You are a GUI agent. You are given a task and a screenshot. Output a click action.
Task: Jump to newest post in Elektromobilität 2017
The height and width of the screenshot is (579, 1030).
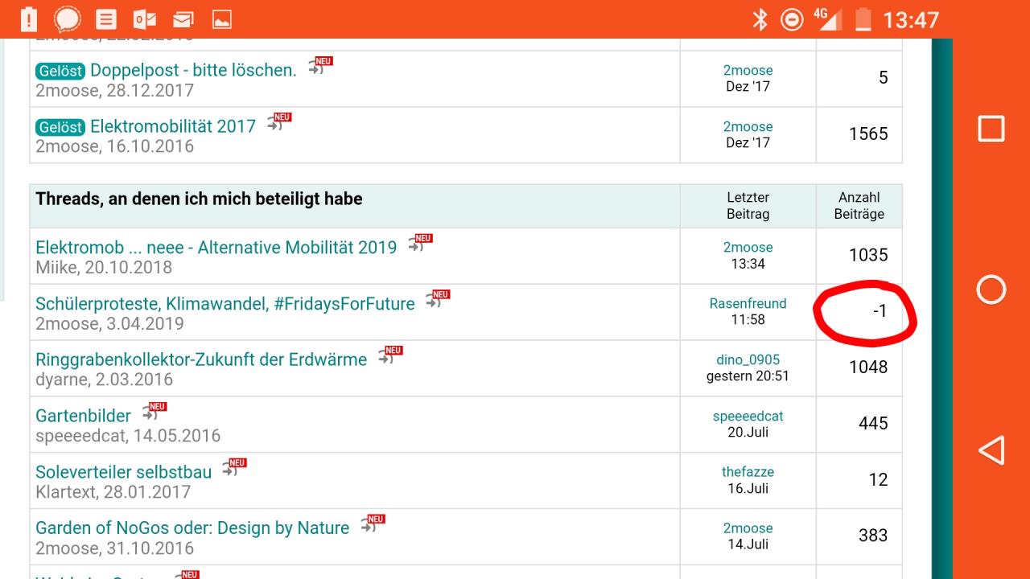coord(279,123)
